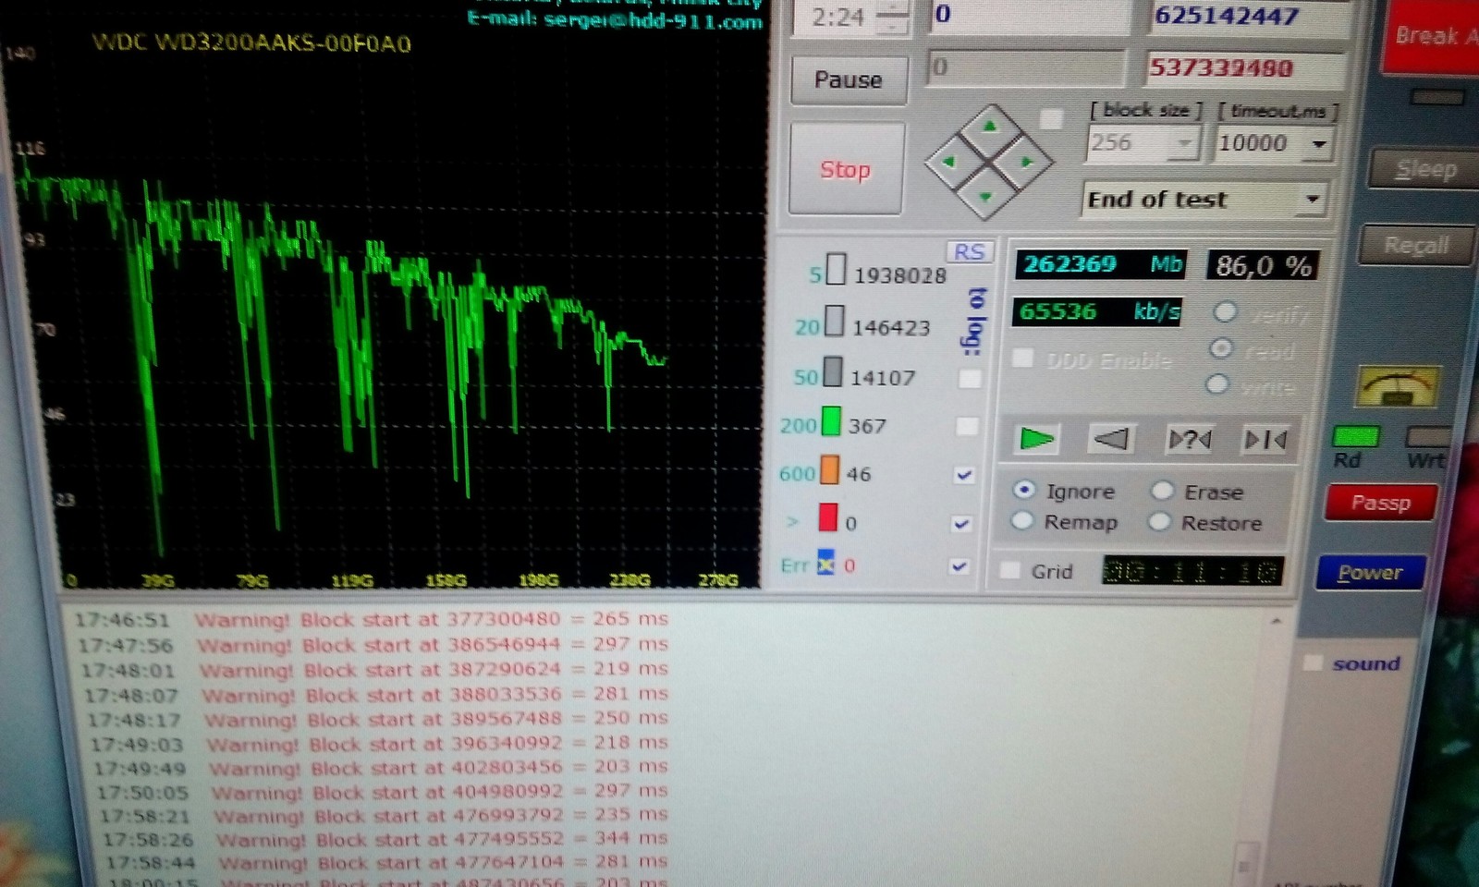This screenshot has height=887, width=1479.
Task: Click the log scrollbar up arrow
Action: pos(1277,622)
